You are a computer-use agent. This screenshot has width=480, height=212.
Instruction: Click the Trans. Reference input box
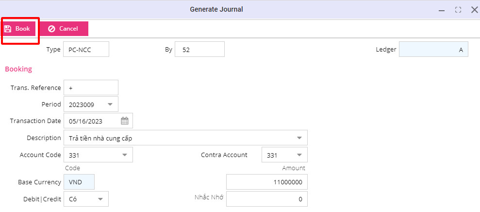click(91, 88)
